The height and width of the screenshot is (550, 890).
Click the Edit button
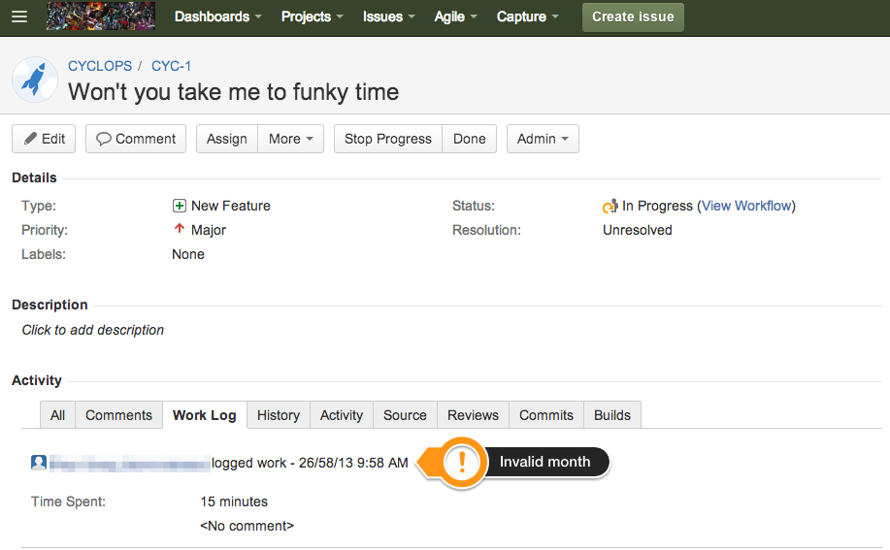pyautogui.click(x=44, y=139)
